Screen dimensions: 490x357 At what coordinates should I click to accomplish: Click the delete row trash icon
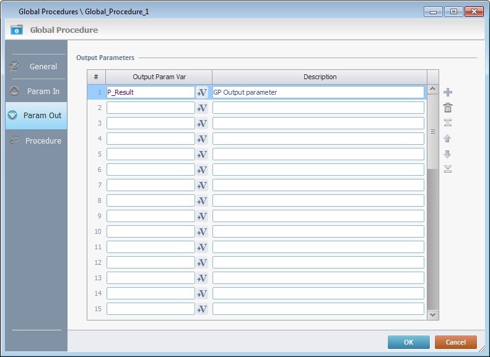point(448,108)
